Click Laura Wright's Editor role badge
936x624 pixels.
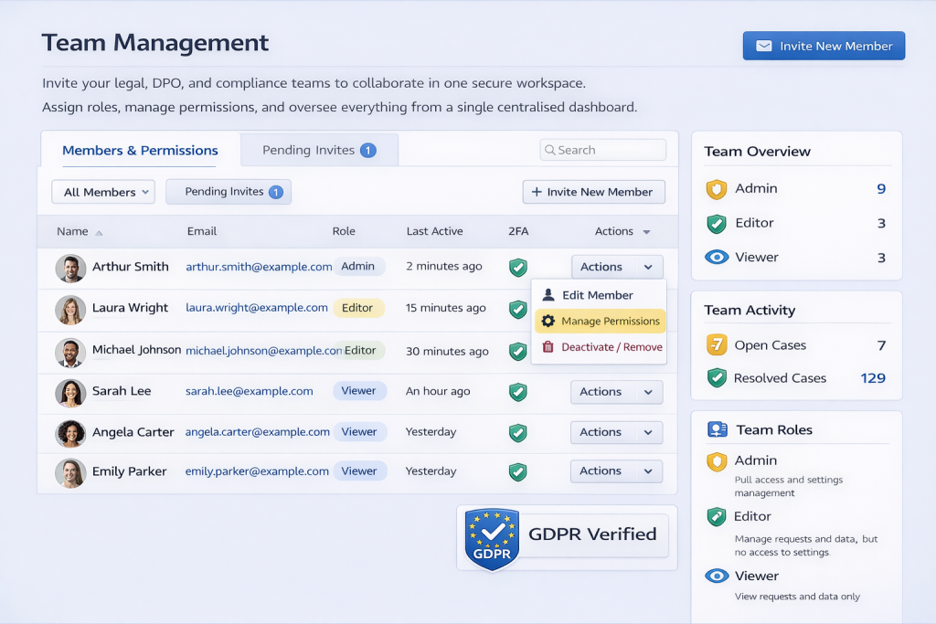click(357, 308)
